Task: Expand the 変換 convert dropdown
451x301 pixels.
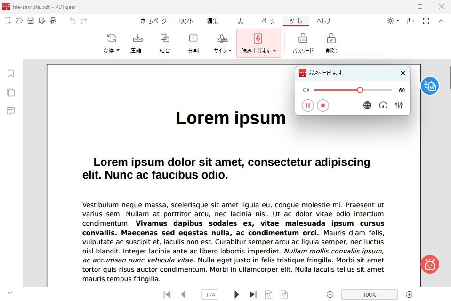Action: tap(112, 50)
